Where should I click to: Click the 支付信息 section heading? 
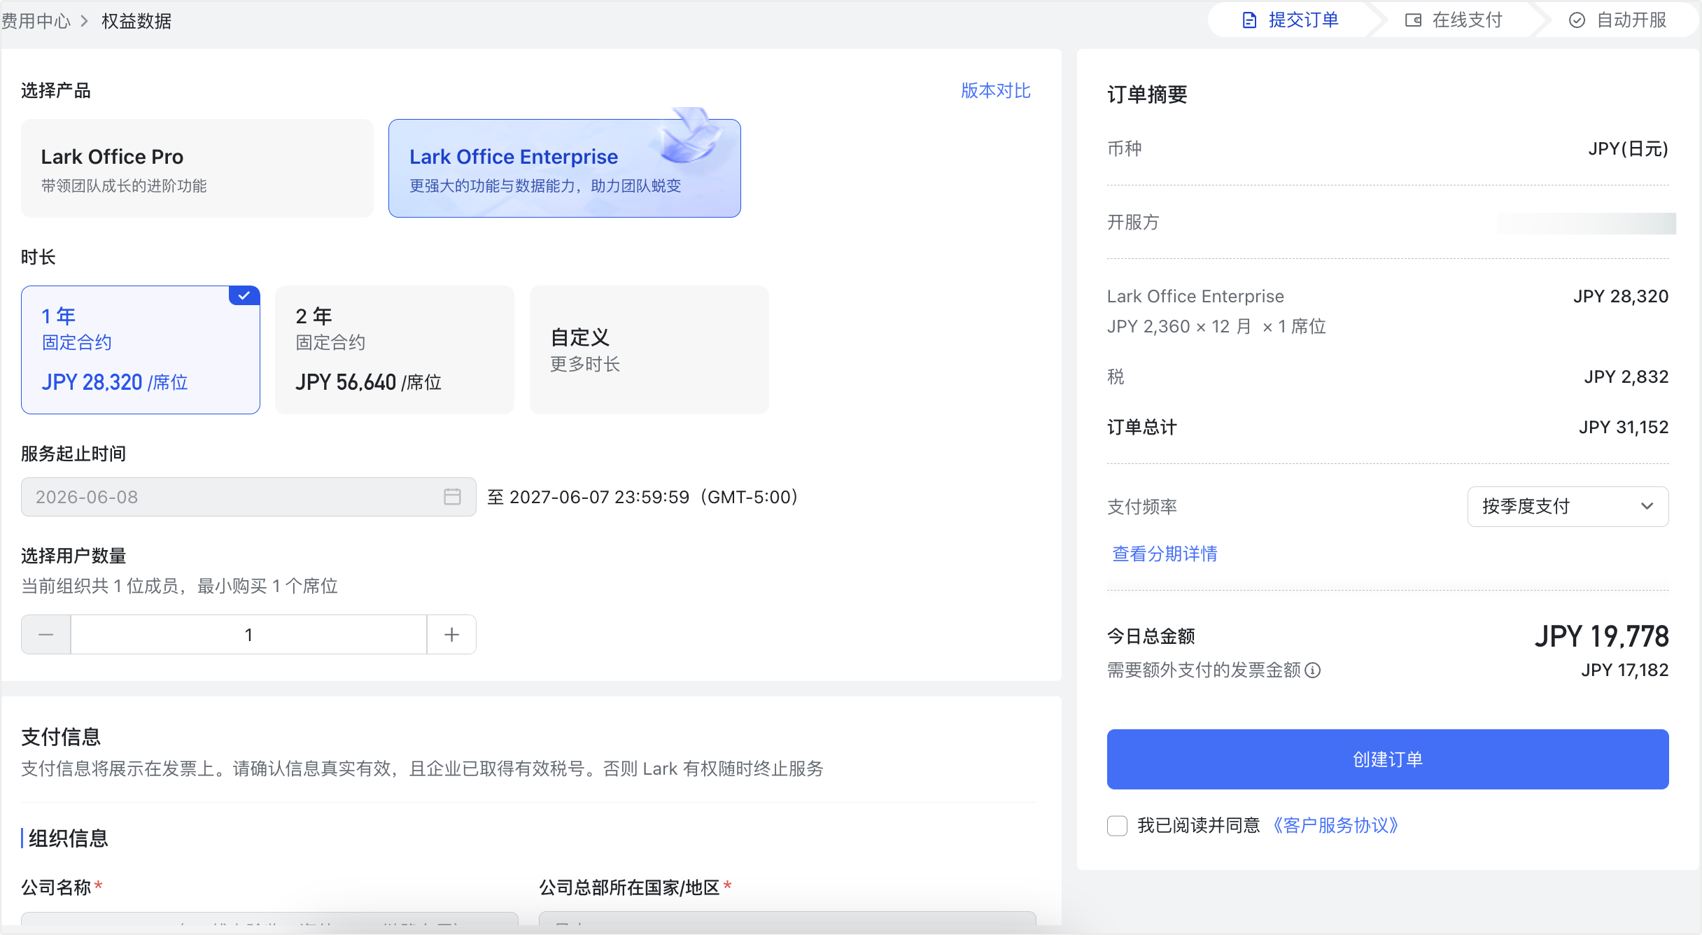pyautogui.click(x=61, y=737)
